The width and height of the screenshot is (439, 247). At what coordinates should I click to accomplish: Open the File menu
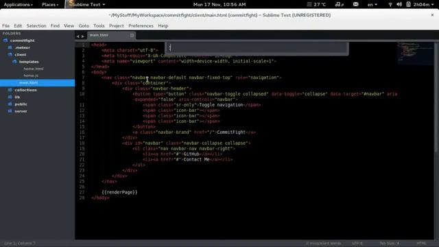point(6,26)
